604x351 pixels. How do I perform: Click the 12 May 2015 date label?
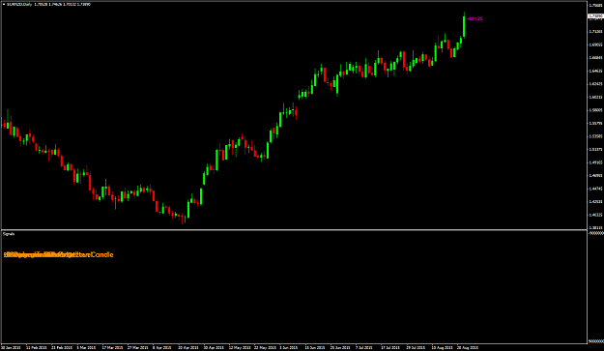[x=240, y=347]
